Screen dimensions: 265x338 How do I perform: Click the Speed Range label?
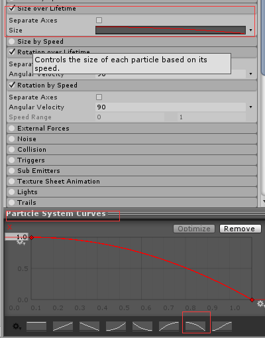click(30, 117)
